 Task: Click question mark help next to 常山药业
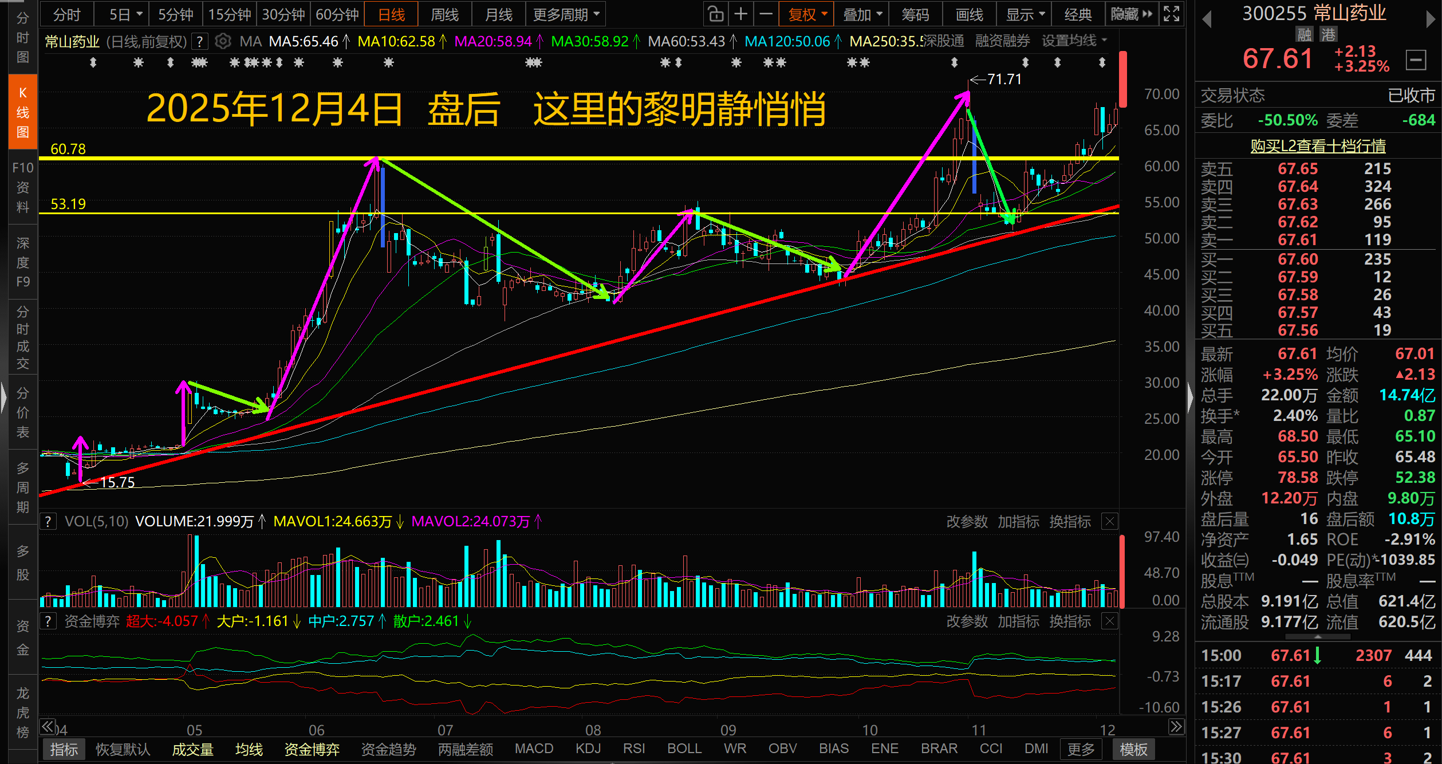point(199,41)
